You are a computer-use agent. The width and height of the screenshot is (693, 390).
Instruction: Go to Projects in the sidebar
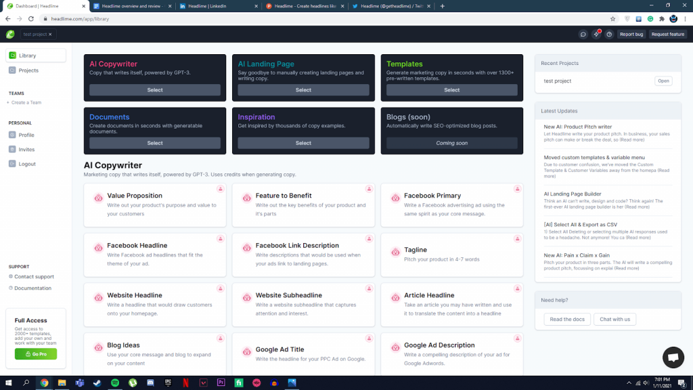coord(24,70)
